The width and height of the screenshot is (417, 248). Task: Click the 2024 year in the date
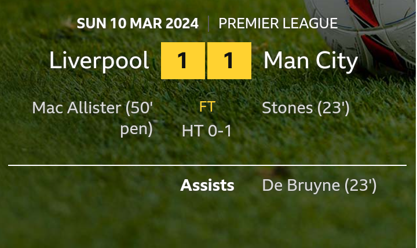(x=181, y=24)
